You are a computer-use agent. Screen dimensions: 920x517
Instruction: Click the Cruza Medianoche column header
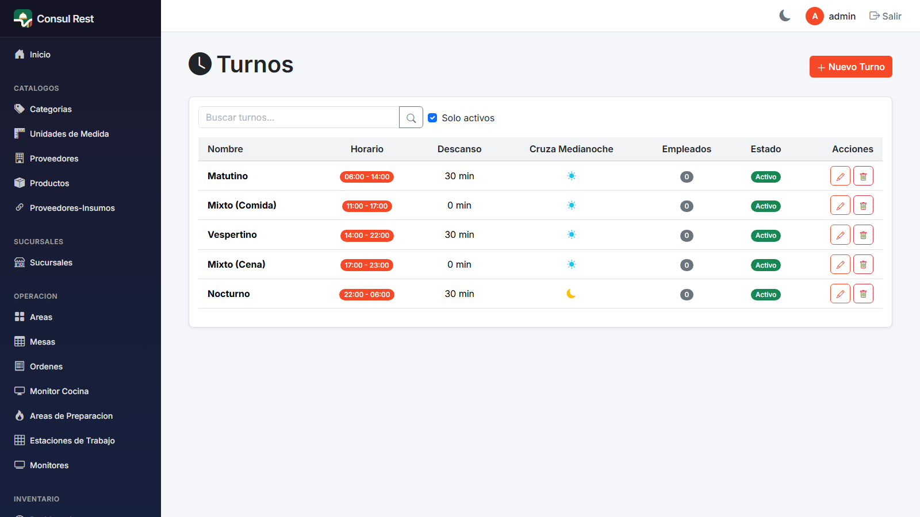click(572, 149)
